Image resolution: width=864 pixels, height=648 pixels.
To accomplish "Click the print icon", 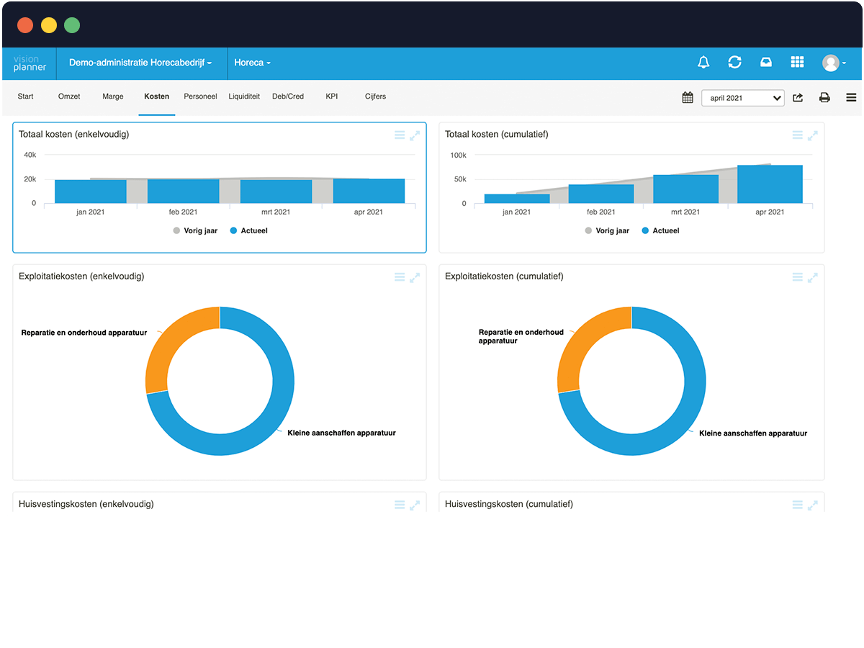I will 824,98.
